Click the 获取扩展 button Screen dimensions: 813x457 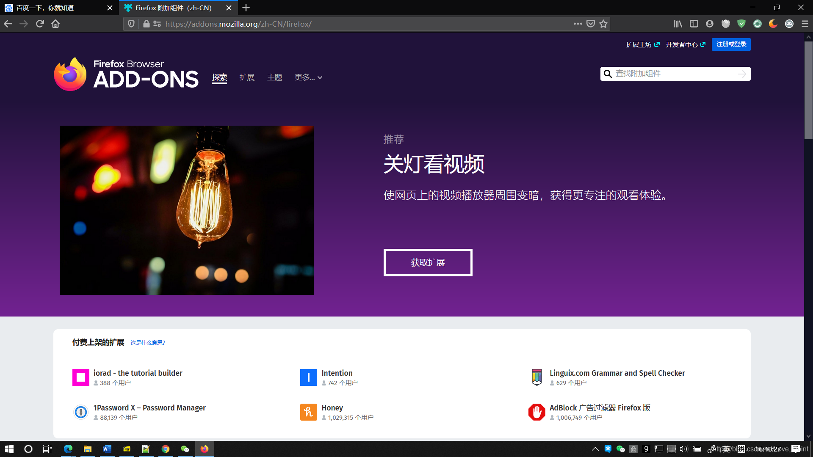(428, 263)
